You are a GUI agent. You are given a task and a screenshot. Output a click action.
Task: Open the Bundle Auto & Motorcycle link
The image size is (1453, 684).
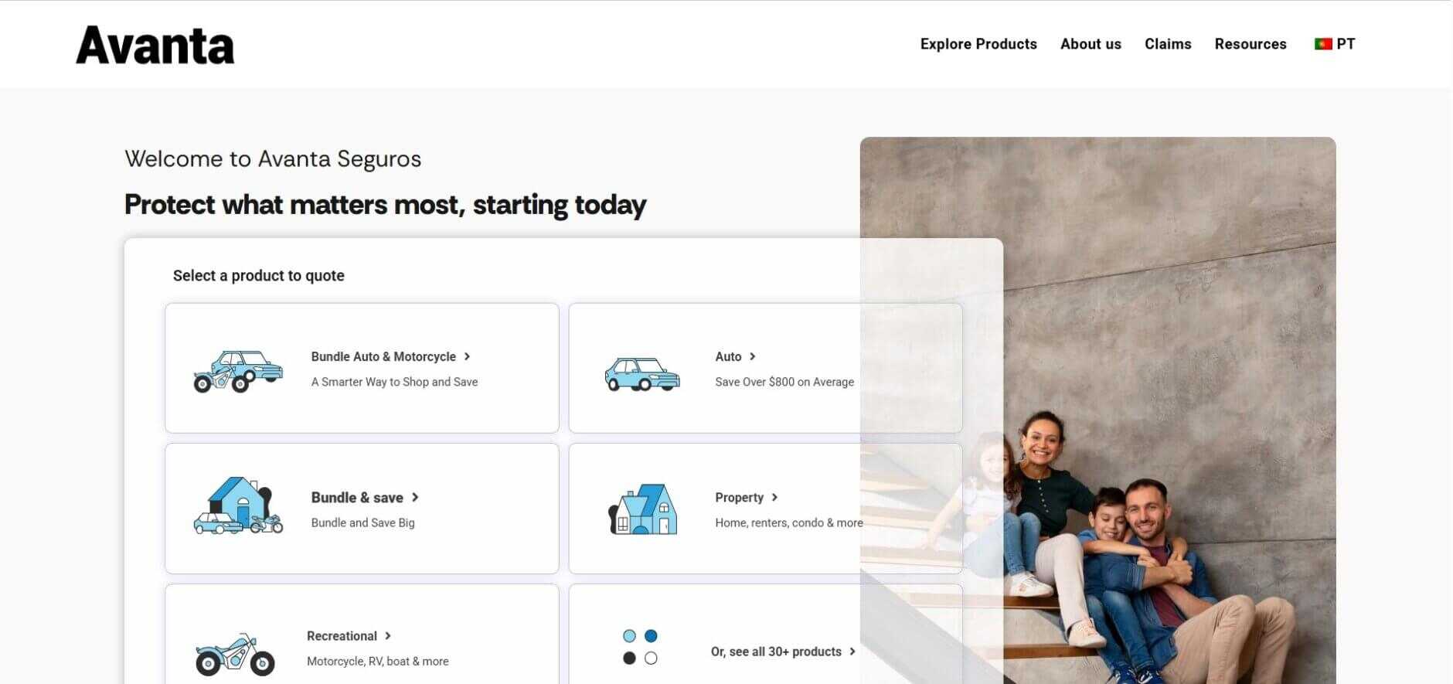(383, 356)
